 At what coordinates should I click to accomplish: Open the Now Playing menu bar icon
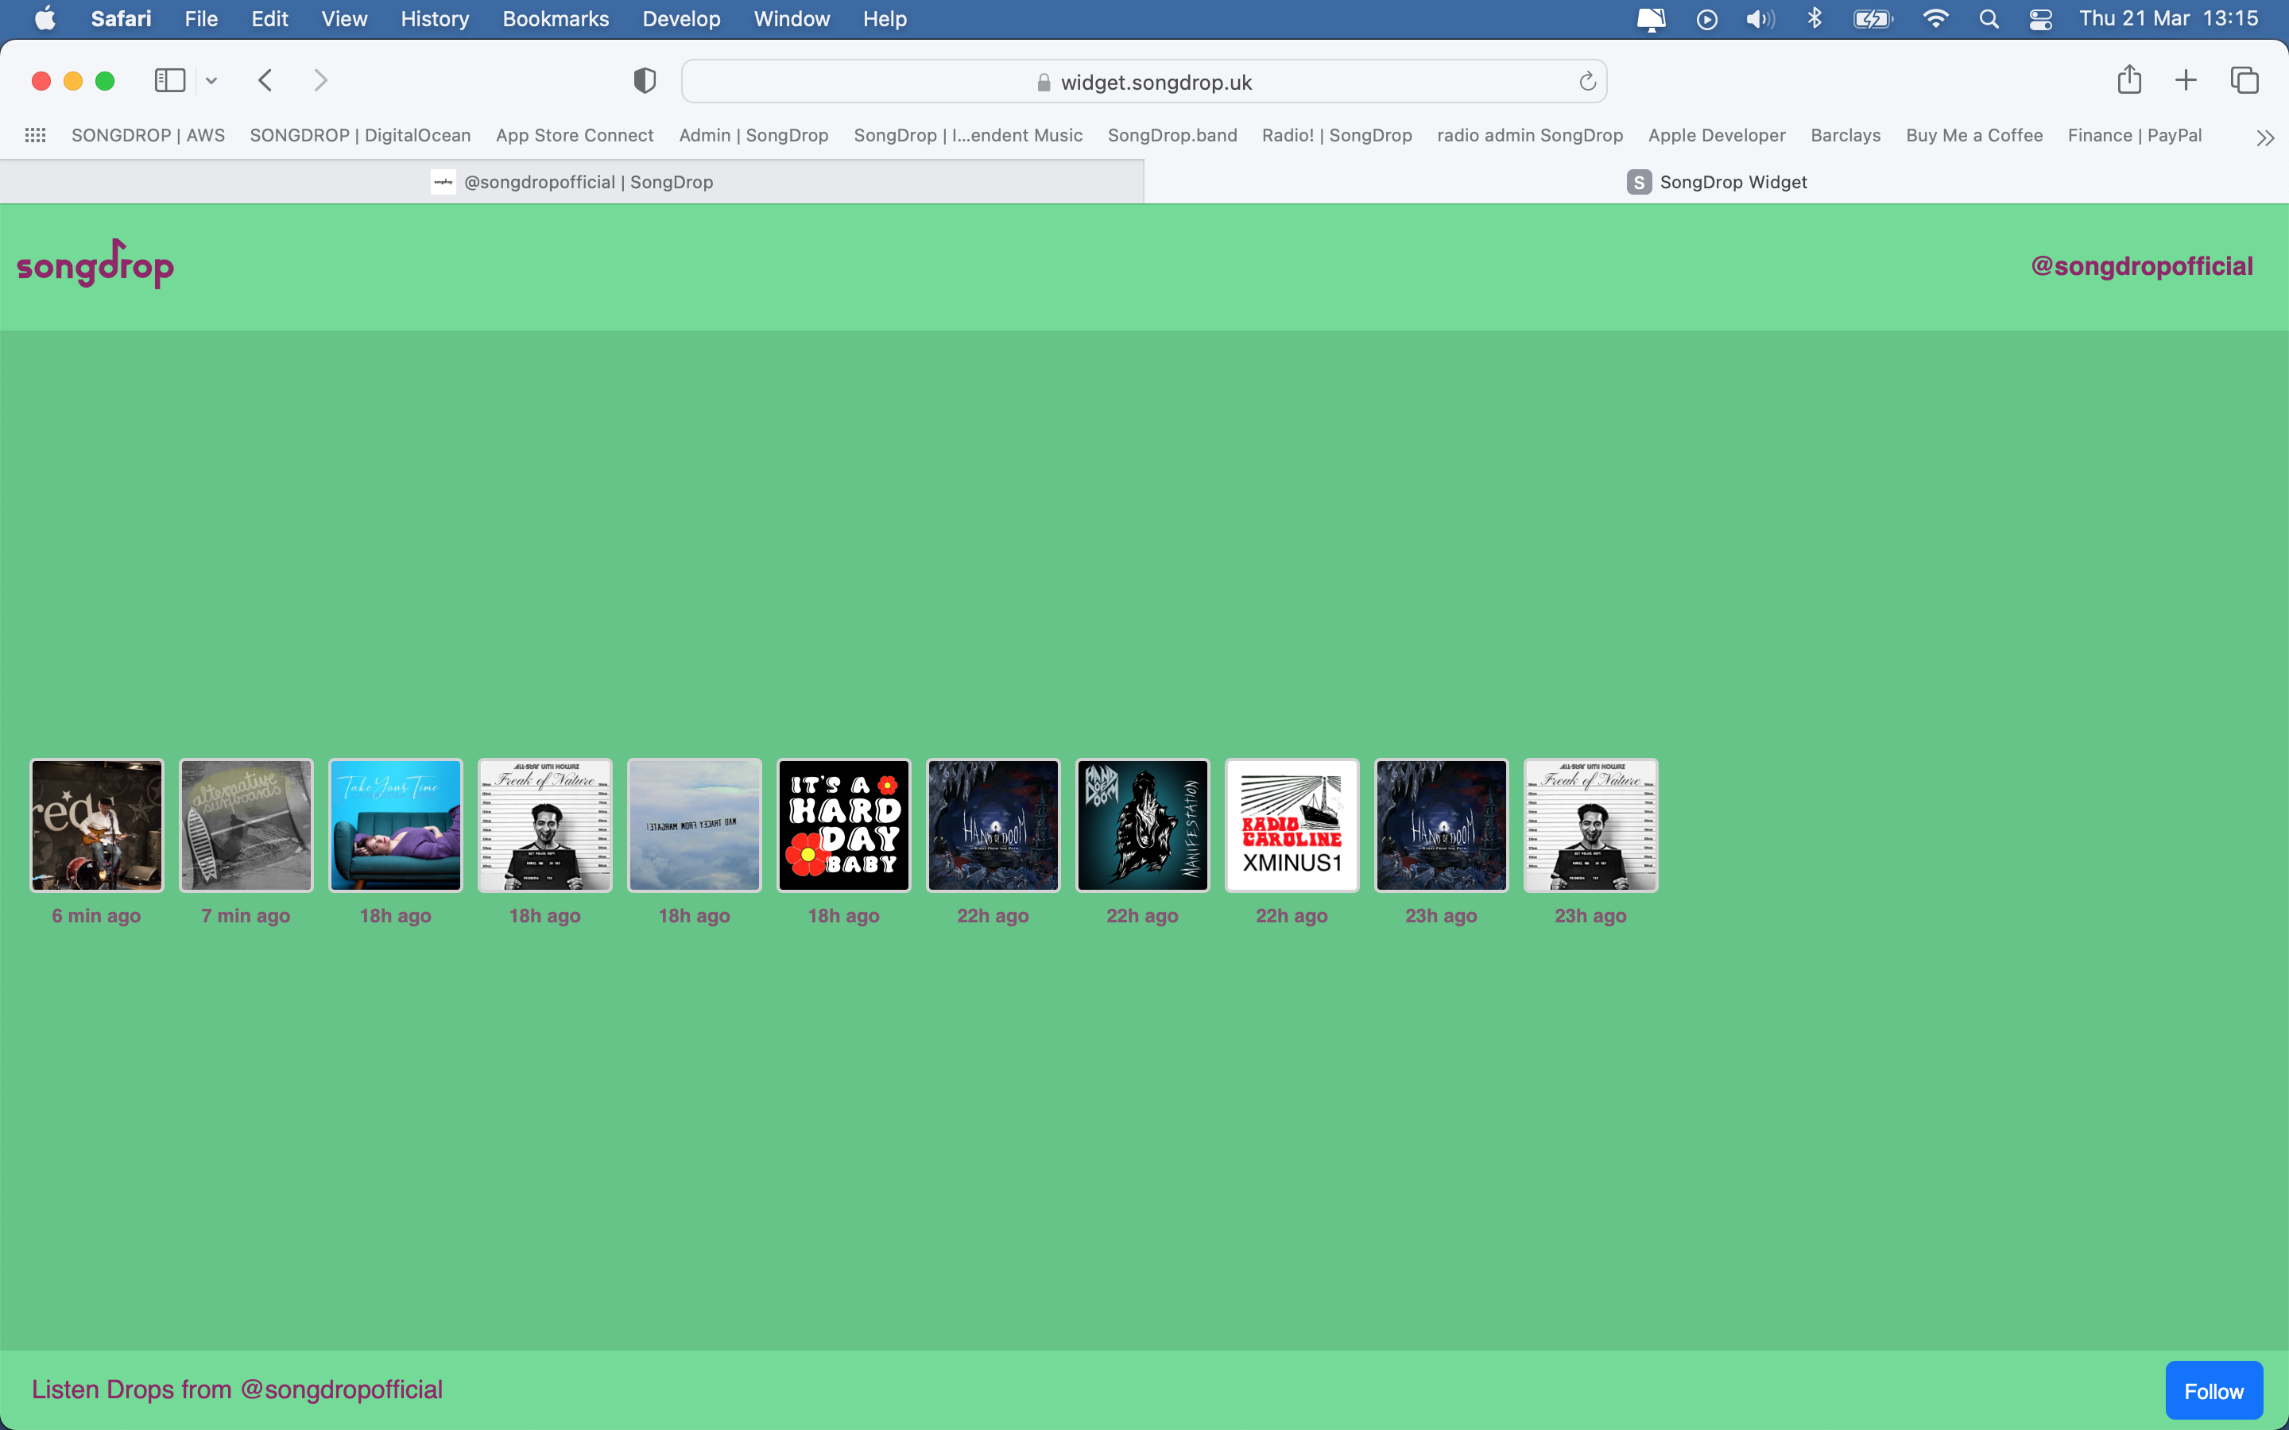[1707, 19]
